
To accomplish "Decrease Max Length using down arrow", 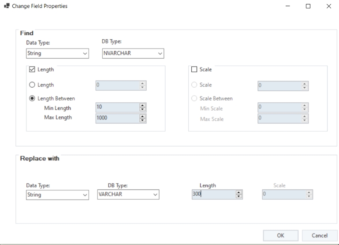I will (x=142, y=120).
